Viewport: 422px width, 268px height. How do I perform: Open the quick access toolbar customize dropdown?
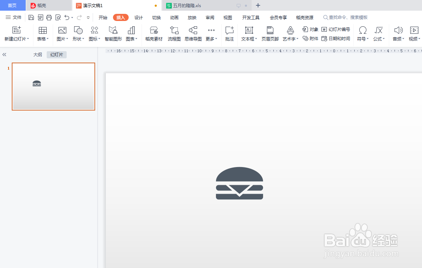click(x=88, y=18)
